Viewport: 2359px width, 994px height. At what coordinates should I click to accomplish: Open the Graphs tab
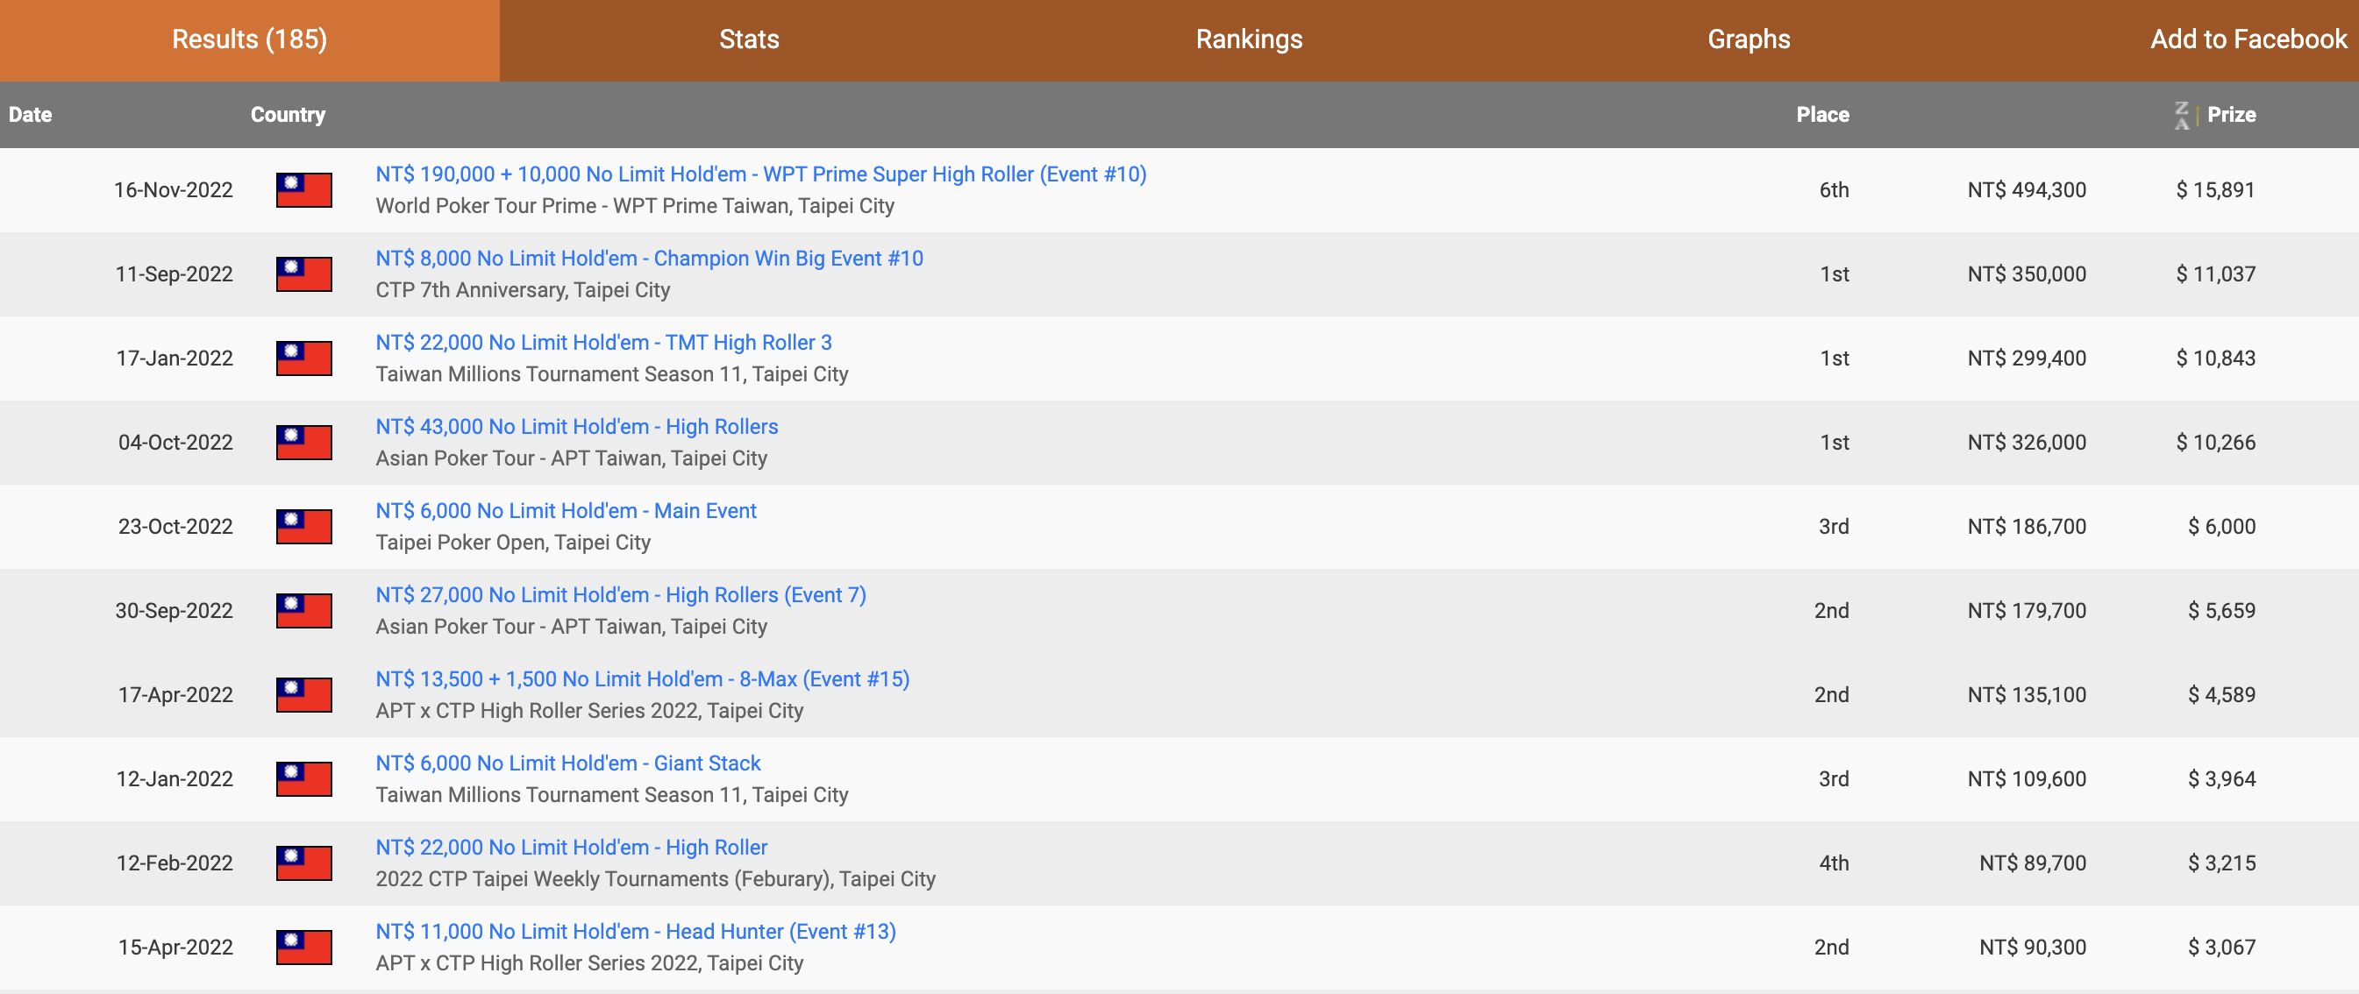coord(1748,39)
